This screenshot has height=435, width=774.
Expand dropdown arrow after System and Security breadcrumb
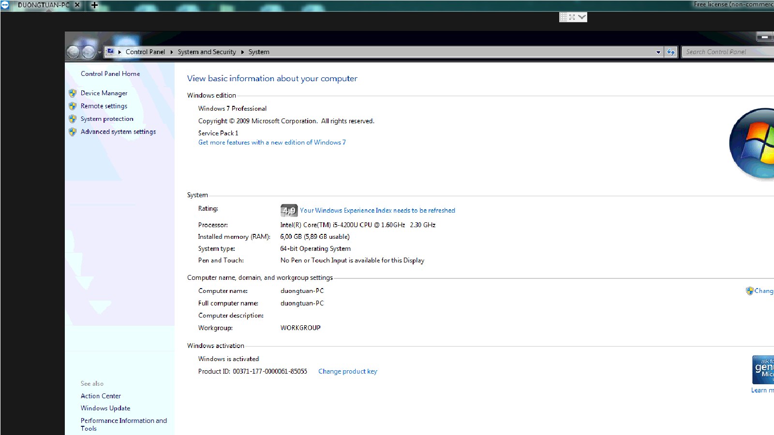242,52
